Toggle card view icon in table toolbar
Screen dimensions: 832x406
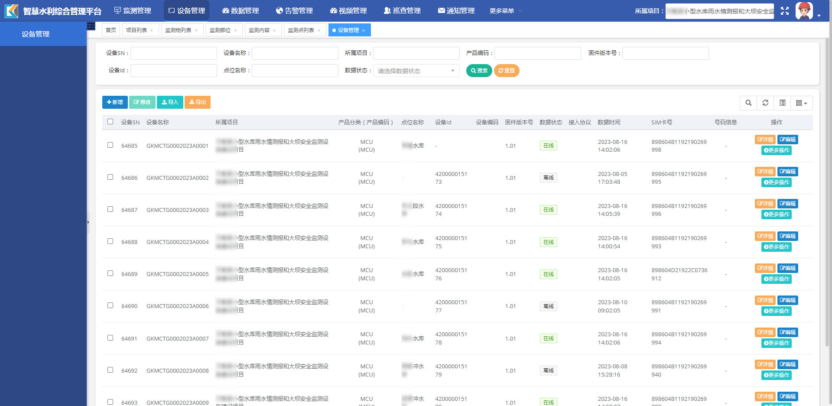pyautogui.click(x=782, y=103)
